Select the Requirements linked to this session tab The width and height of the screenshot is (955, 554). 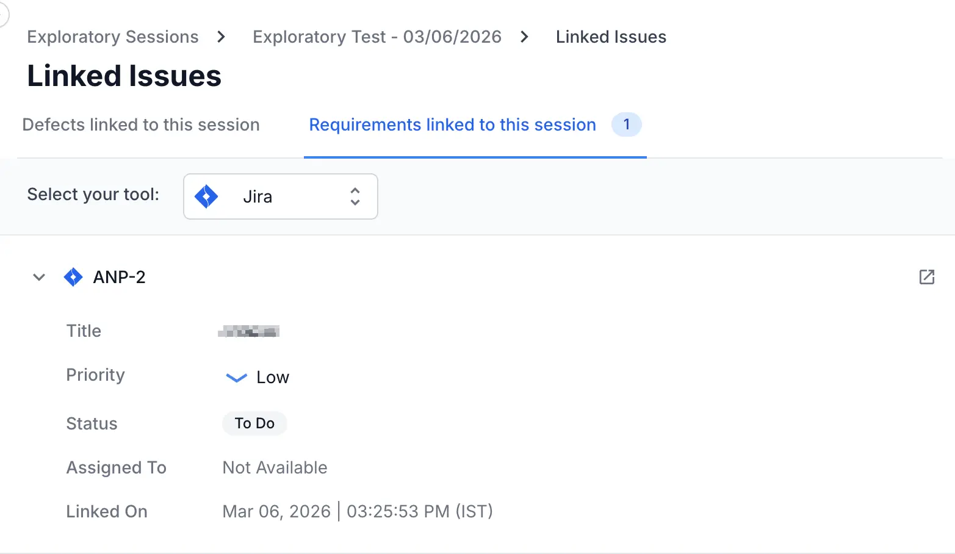452,124
